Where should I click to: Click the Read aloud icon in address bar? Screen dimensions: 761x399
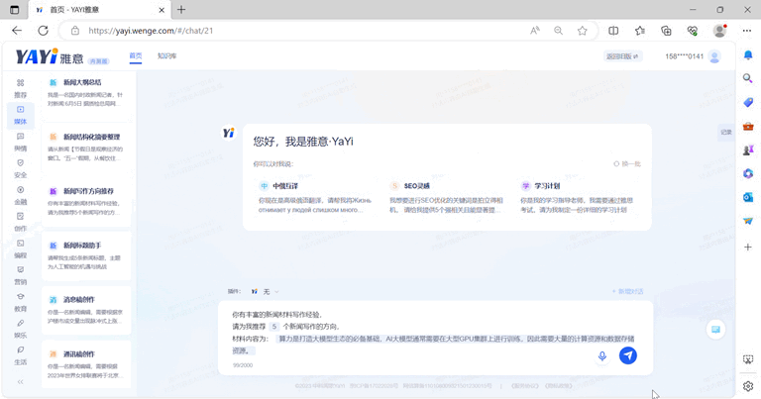(x=535, y=31)
